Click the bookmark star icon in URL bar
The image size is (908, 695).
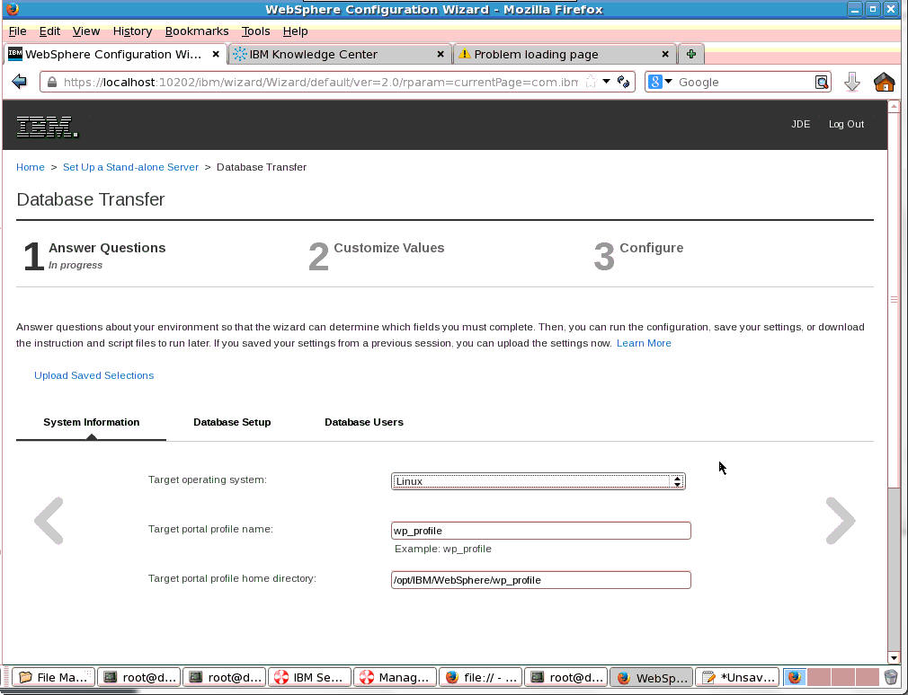591,82
